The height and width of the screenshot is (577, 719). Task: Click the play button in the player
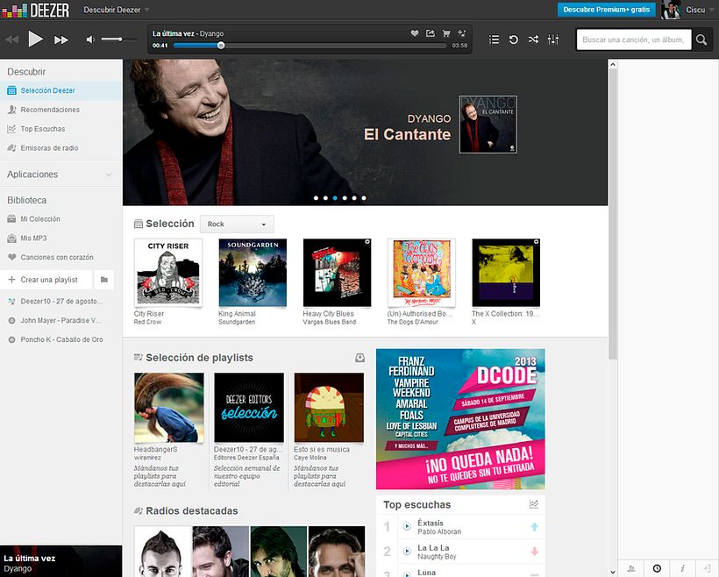[x=35, y=39]
